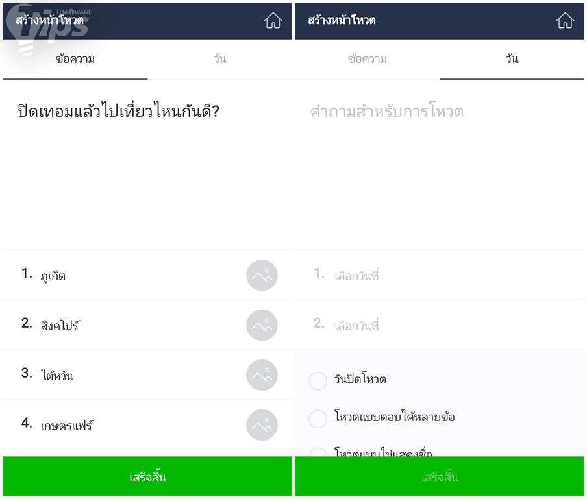This screenshot has height=499, width=587.
Task: Open second เลือกวันที่ date picker
Action: tap(440, 325)
